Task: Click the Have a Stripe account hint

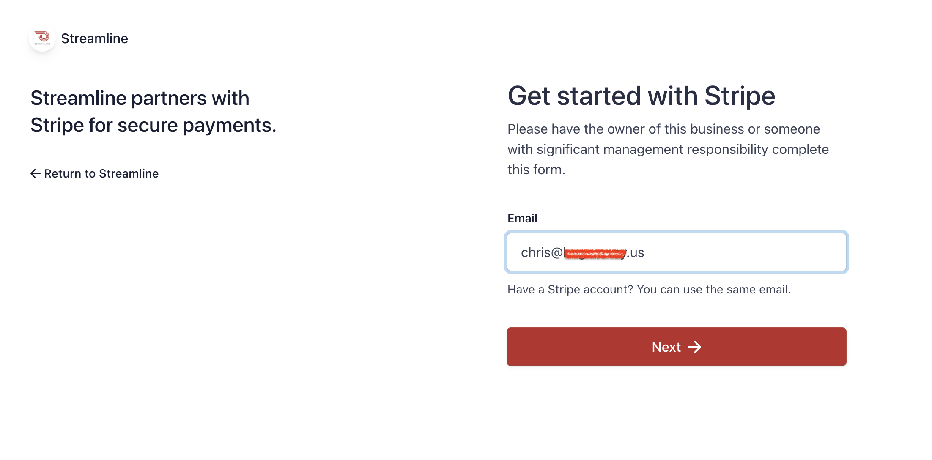Action: tap(649, 289)
